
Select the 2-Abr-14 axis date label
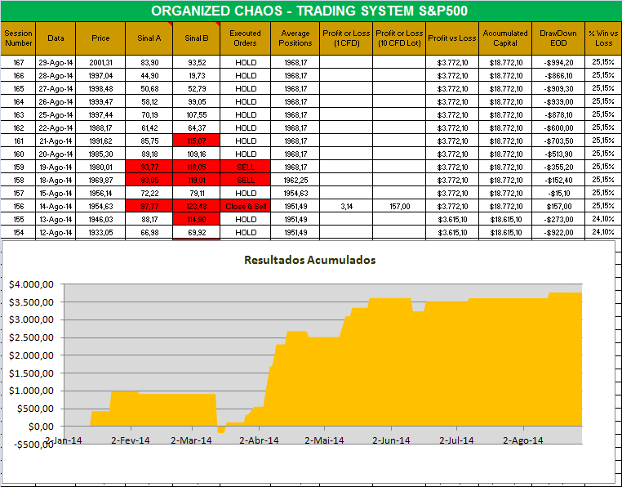tap(259, 440)
